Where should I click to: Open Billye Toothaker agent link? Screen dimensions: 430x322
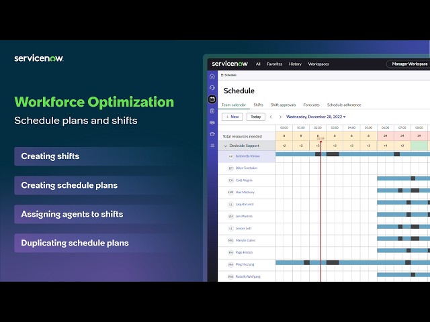click(247, 168)
